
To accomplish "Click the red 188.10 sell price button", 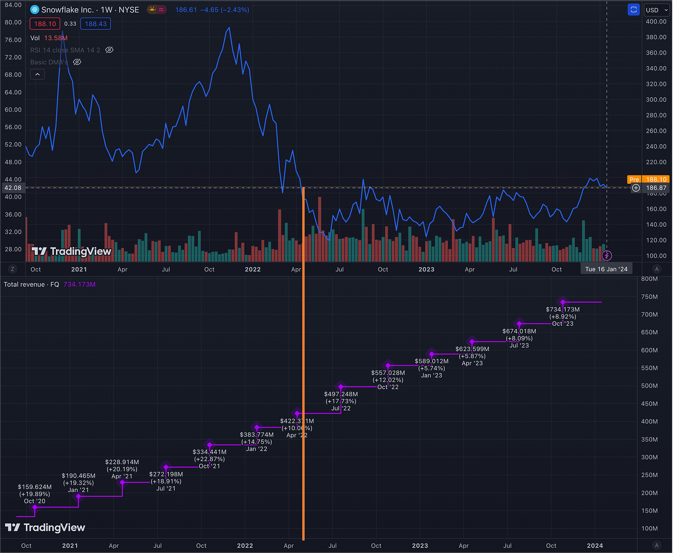I will [x=45, y=24].
